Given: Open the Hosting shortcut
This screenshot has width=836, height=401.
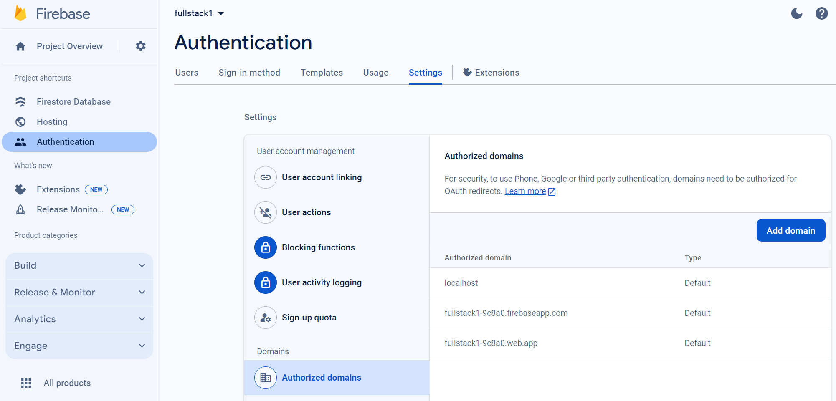Looking at the screenshot, I should [52, 121].
